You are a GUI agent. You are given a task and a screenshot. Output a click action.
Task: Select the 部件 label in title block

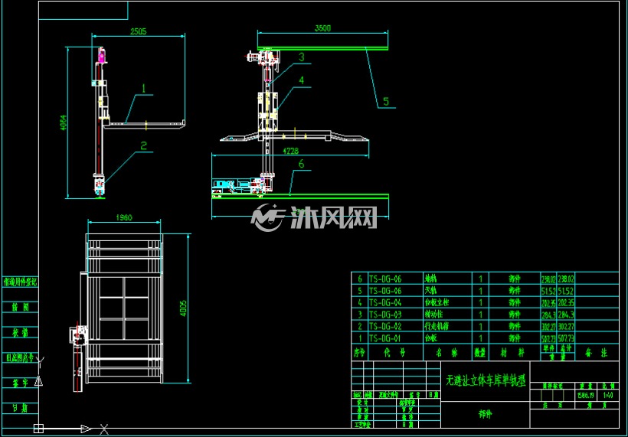click(x=486, y=414)
